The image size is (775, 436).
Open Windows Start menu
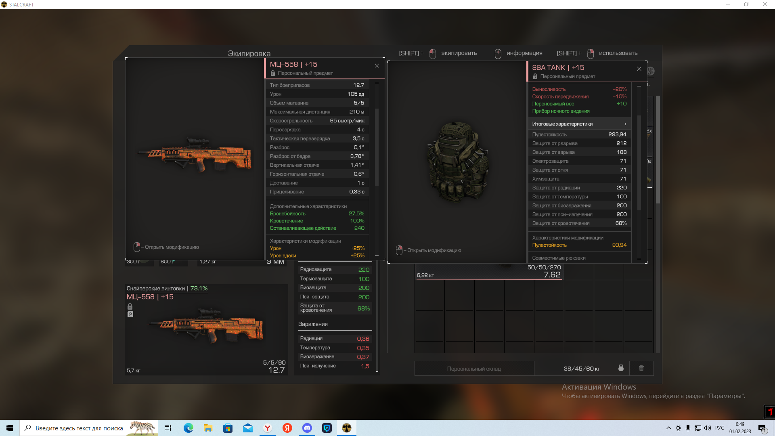[10, 428]
